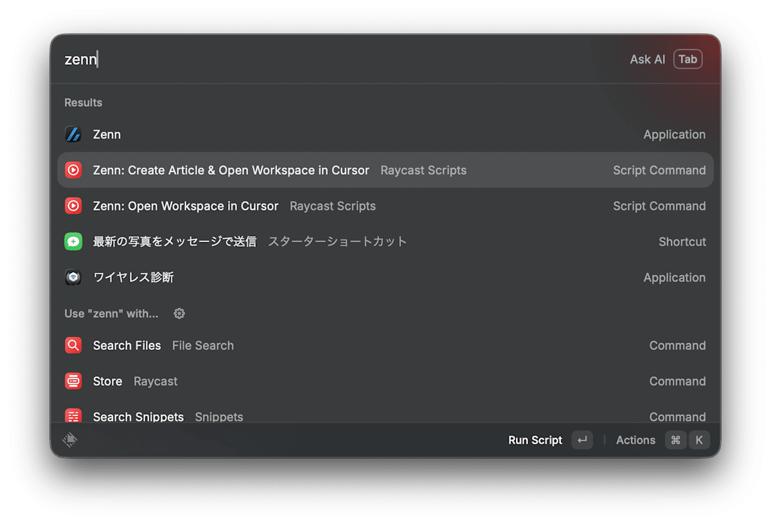Click the ワイヤレス診断 app icon
The height and width of the screenshot is (524, 771).
click(73, 277)
